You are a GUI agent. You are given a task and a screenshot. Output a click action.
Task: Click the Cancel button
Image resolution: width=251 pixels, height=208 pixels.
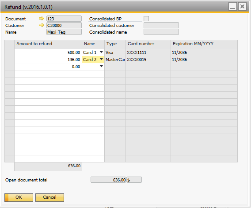(49, 197)
